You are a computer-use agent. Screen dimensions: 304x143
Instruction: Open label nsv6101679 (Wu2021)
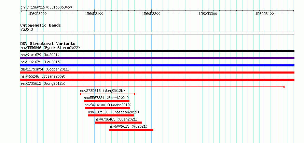40,55
